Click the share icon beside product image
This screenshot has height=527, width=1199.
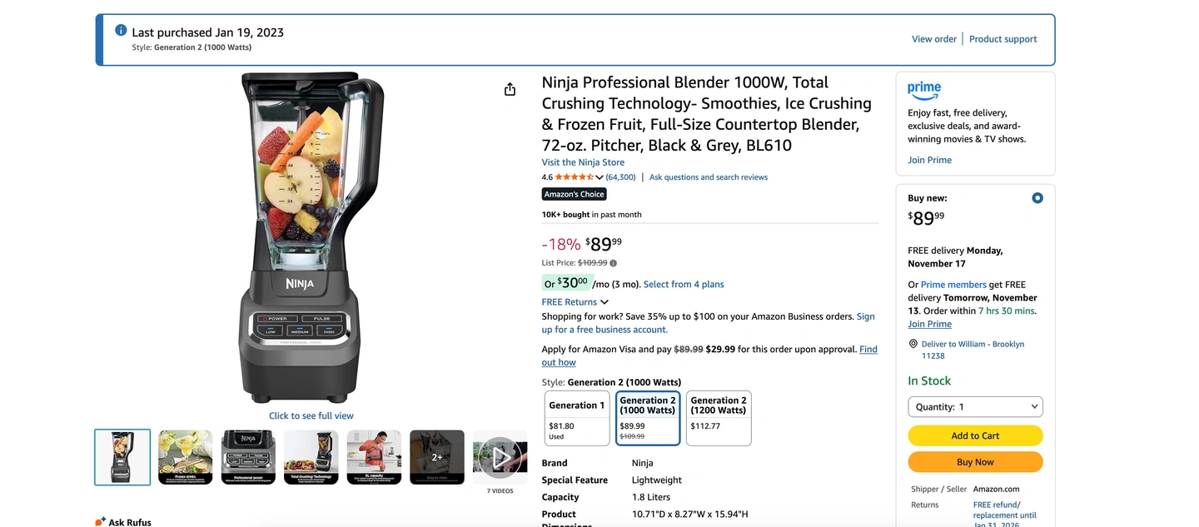(x=510, y=89)
